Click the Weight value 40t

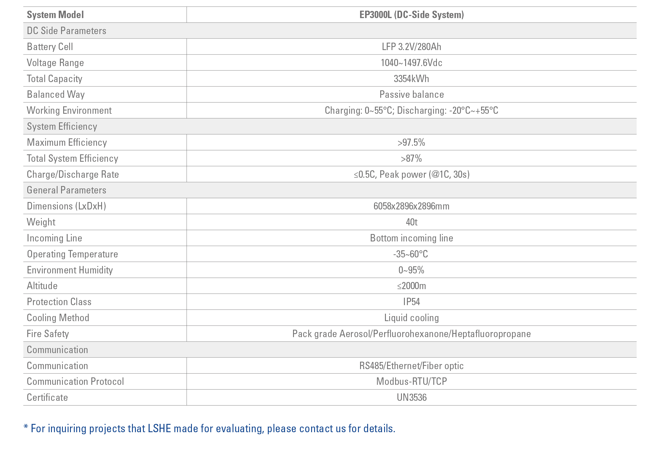click(411, 222)
